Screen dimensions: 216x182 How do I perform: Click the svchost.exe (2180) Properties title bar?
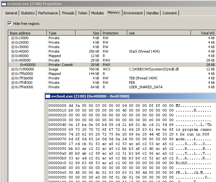click(x=108, y=4)
